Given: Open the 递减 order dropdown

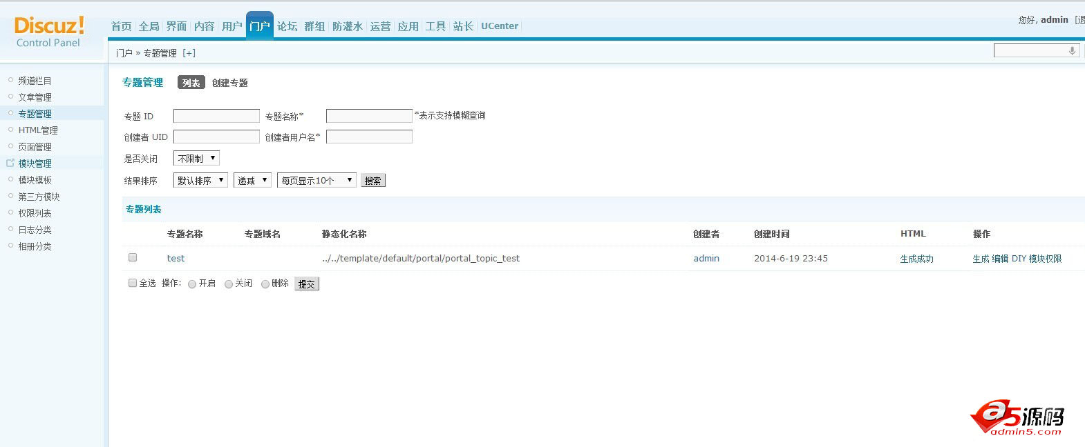Looking at the screenshot, I should pyautogui.click(x=252, y=180).
